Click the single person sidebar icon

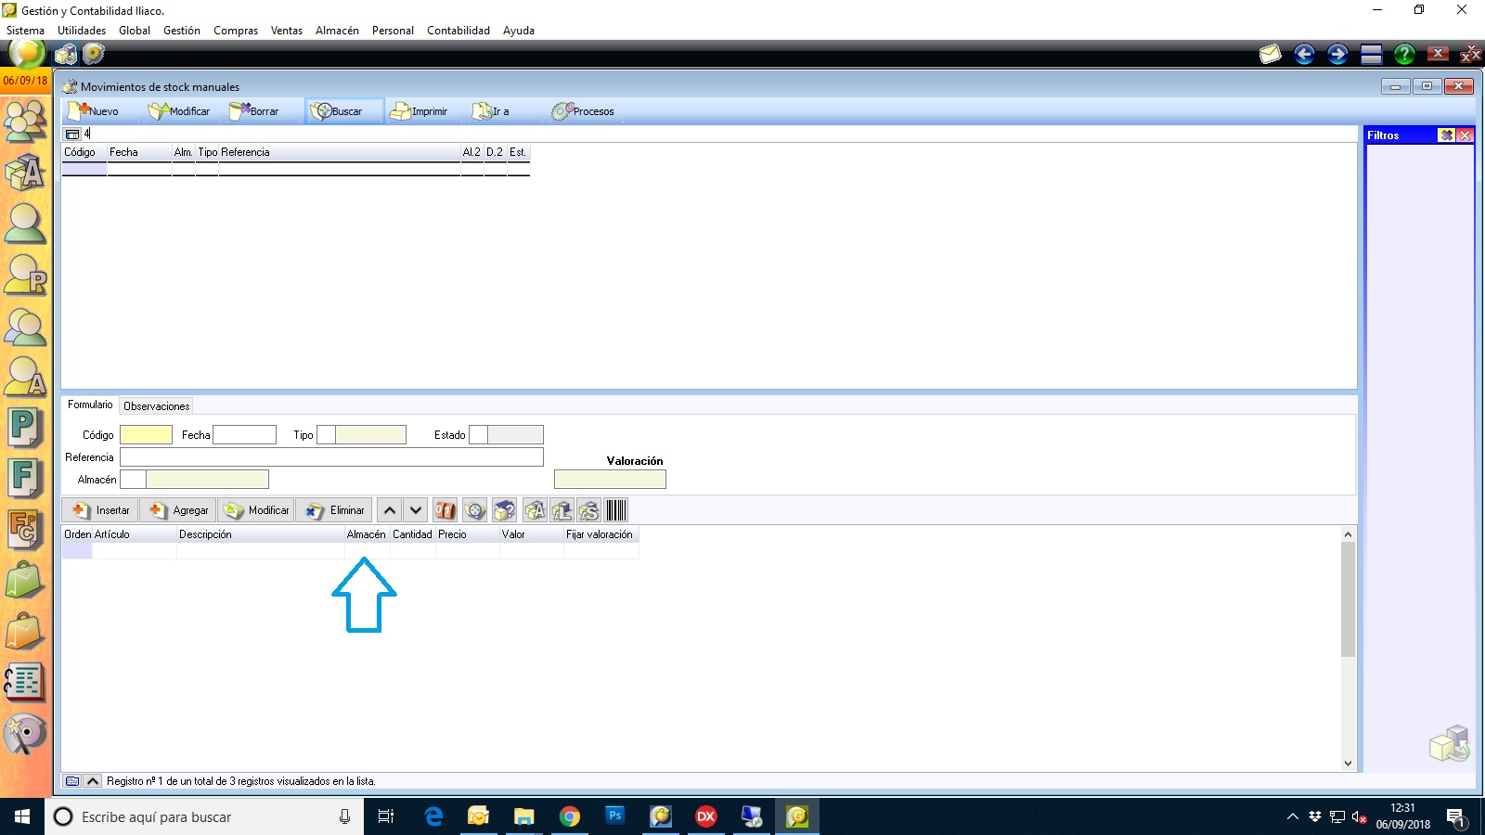point(25,224)
